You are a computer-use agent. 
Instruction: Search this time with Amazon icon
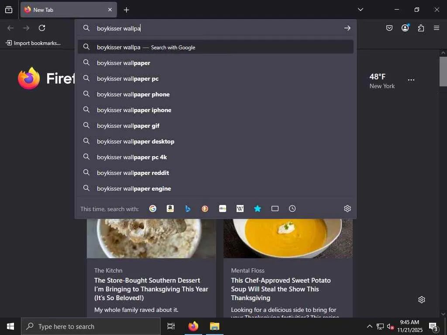pyautogui.click(x=170, y=209)
